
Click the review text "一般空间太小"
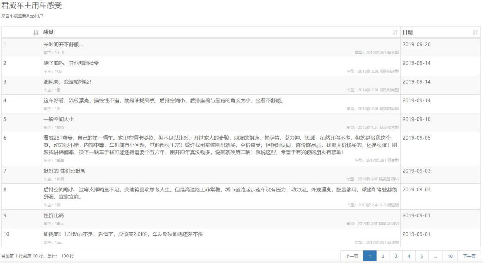[59, 119]
